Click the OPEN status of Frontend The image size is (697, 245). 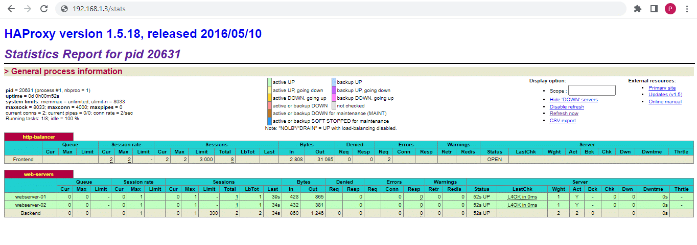coord(494,160)
